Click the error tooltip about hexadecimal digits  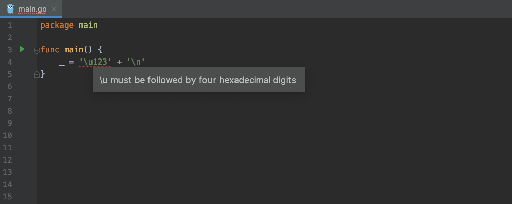tap(199, 80)
